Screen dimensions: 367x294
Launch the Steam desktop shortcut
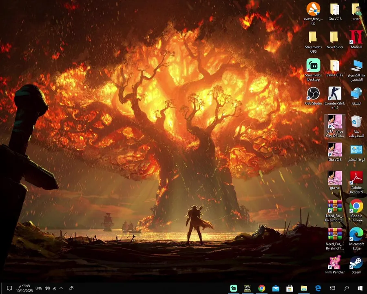point(356,265)
